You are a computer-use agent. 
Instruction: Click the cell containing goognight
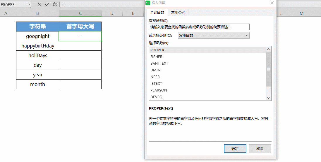[x=37, y=36]
